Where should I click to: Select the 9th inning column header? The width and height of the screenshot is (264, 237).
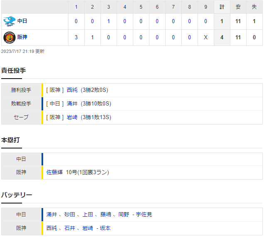coord(205,7)
